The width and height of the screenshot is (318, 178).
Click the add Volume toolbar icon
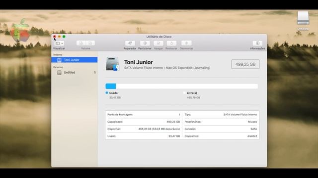coord(81,43)
